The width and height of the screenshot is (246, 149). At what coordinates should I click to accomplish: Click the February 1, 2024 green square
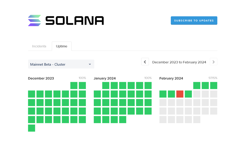197,85
